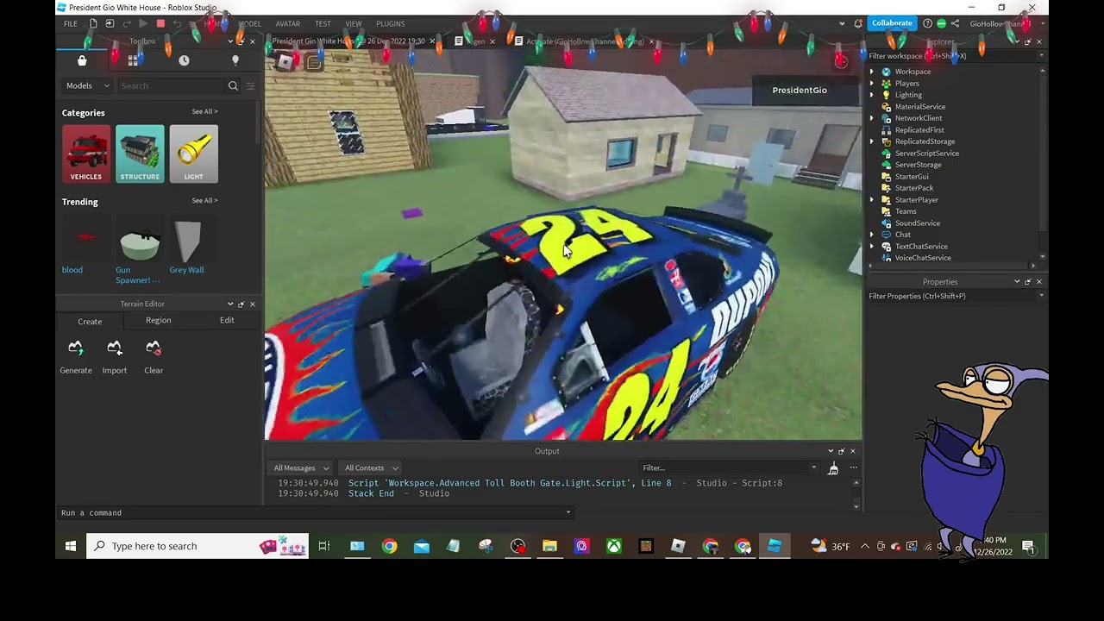Open the FILE menu
This screenshot has width=1104, height=621.
[70, 23]
